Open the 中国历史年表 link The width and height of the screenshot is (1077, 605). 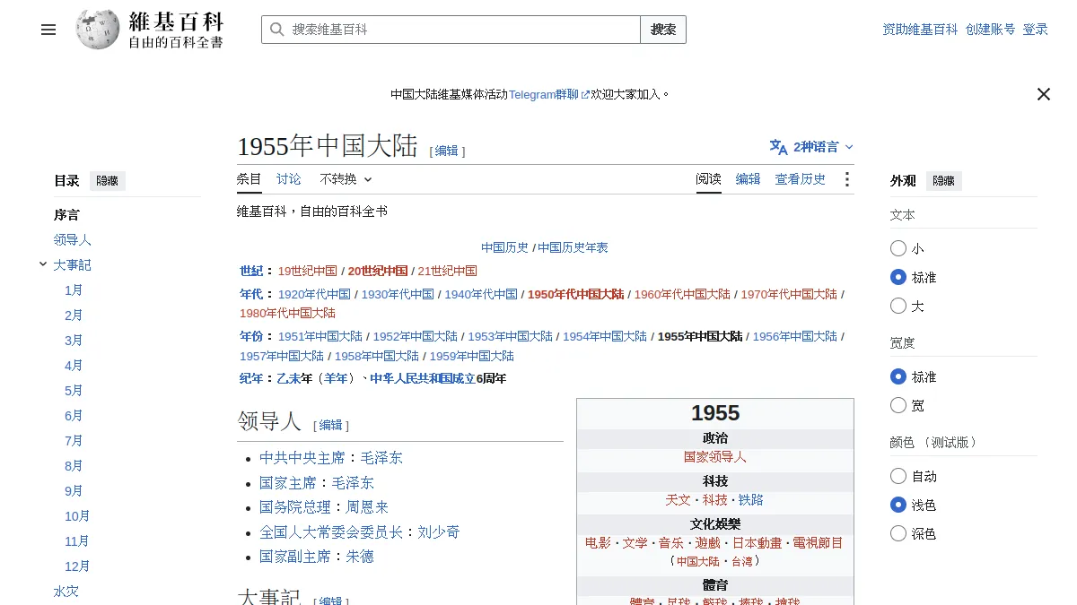coord(573,248)
